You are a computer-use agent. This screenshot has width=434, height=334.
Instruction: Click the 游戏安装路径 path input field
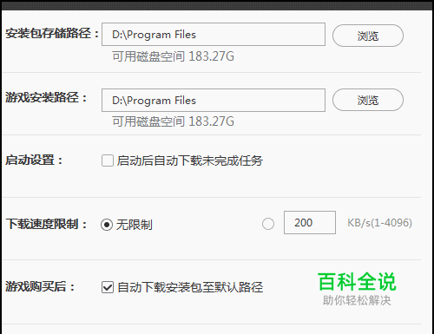point(214,100)
